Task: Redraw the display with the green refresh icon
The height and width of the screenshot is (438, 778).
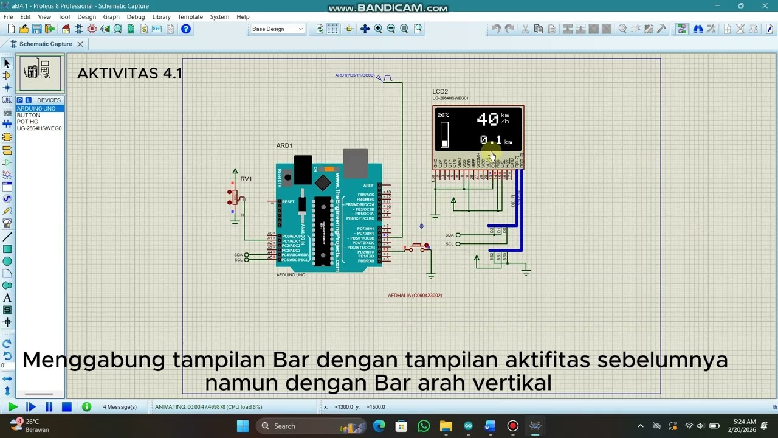Action: (x=320, y=29)
